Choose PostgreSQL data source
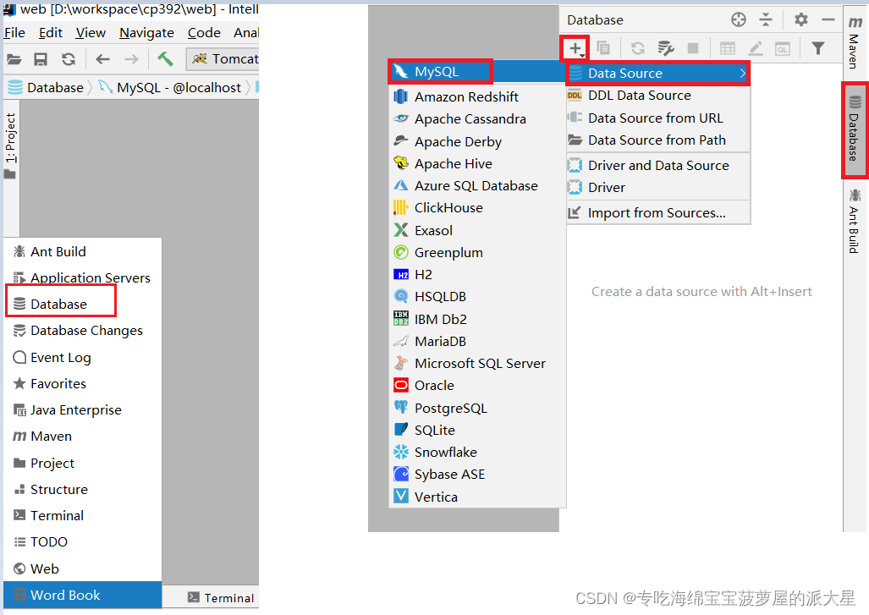The height and width of the screenshot is (615, 869). 476,409
